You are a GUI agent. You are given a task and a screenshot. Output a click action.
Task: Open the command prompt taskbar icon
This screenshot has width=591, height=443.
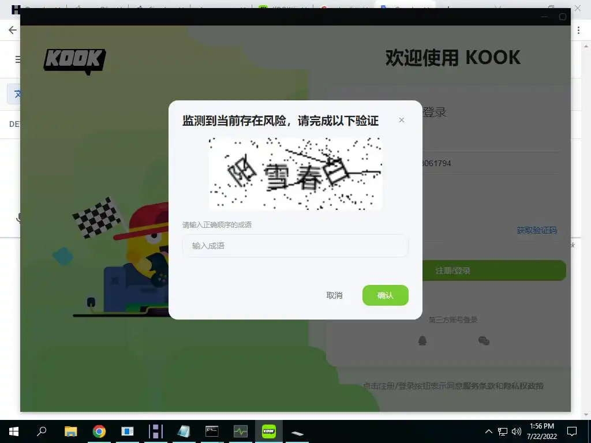(212, 431)
